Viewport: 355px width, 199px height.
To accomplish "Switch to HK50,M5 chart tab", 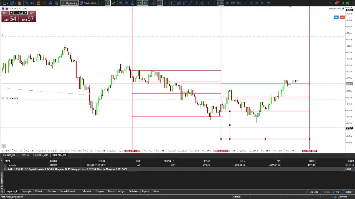I will (24, 155).
